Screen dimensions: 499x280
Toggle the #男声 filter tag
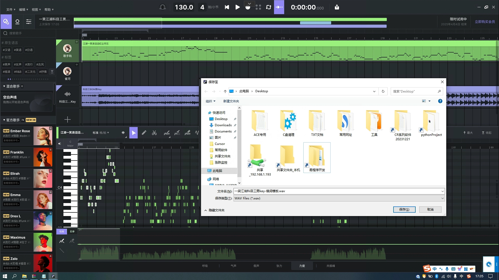[6, 64]
